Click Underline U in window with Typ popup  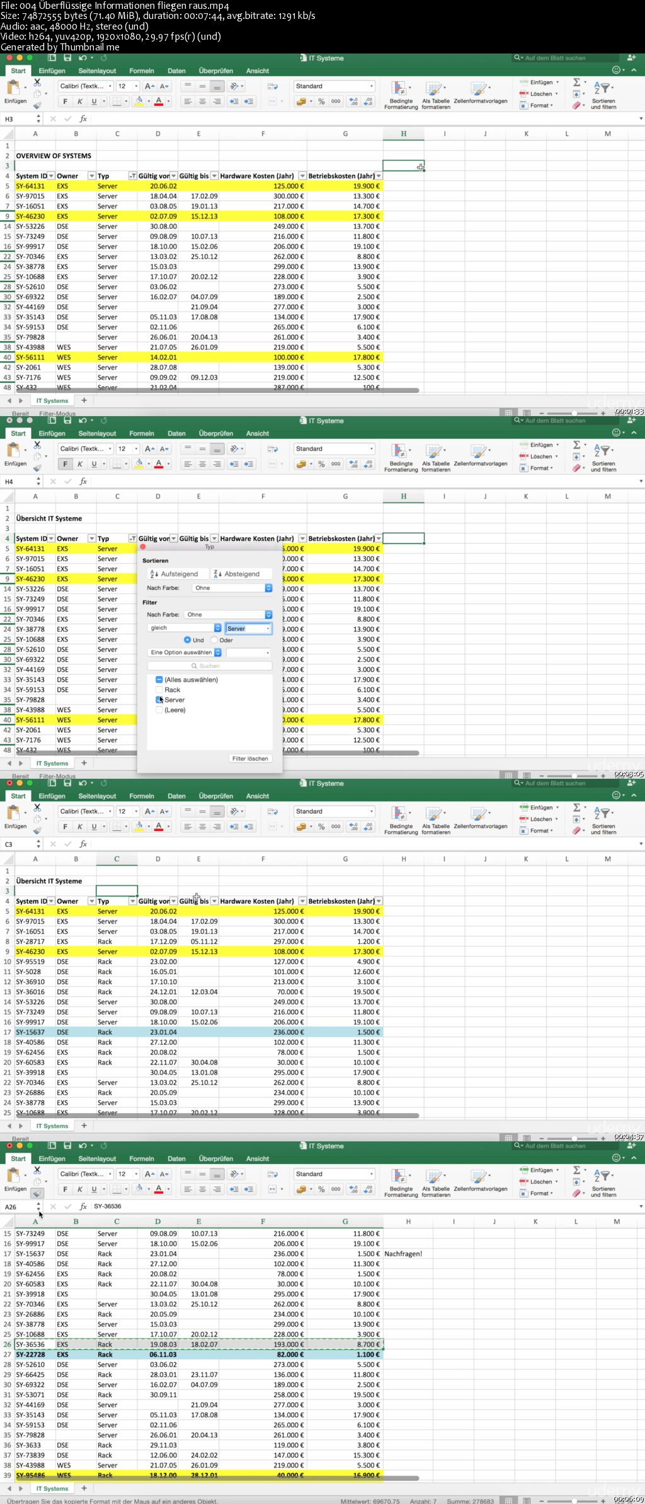[x=94, y=464]
